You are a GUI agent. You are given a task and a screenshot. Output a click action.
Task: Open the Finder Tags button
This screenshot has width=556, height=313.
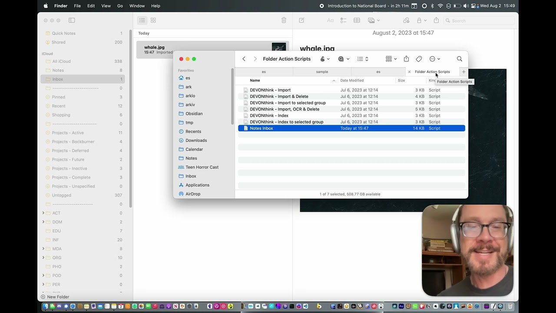point(419,59)
